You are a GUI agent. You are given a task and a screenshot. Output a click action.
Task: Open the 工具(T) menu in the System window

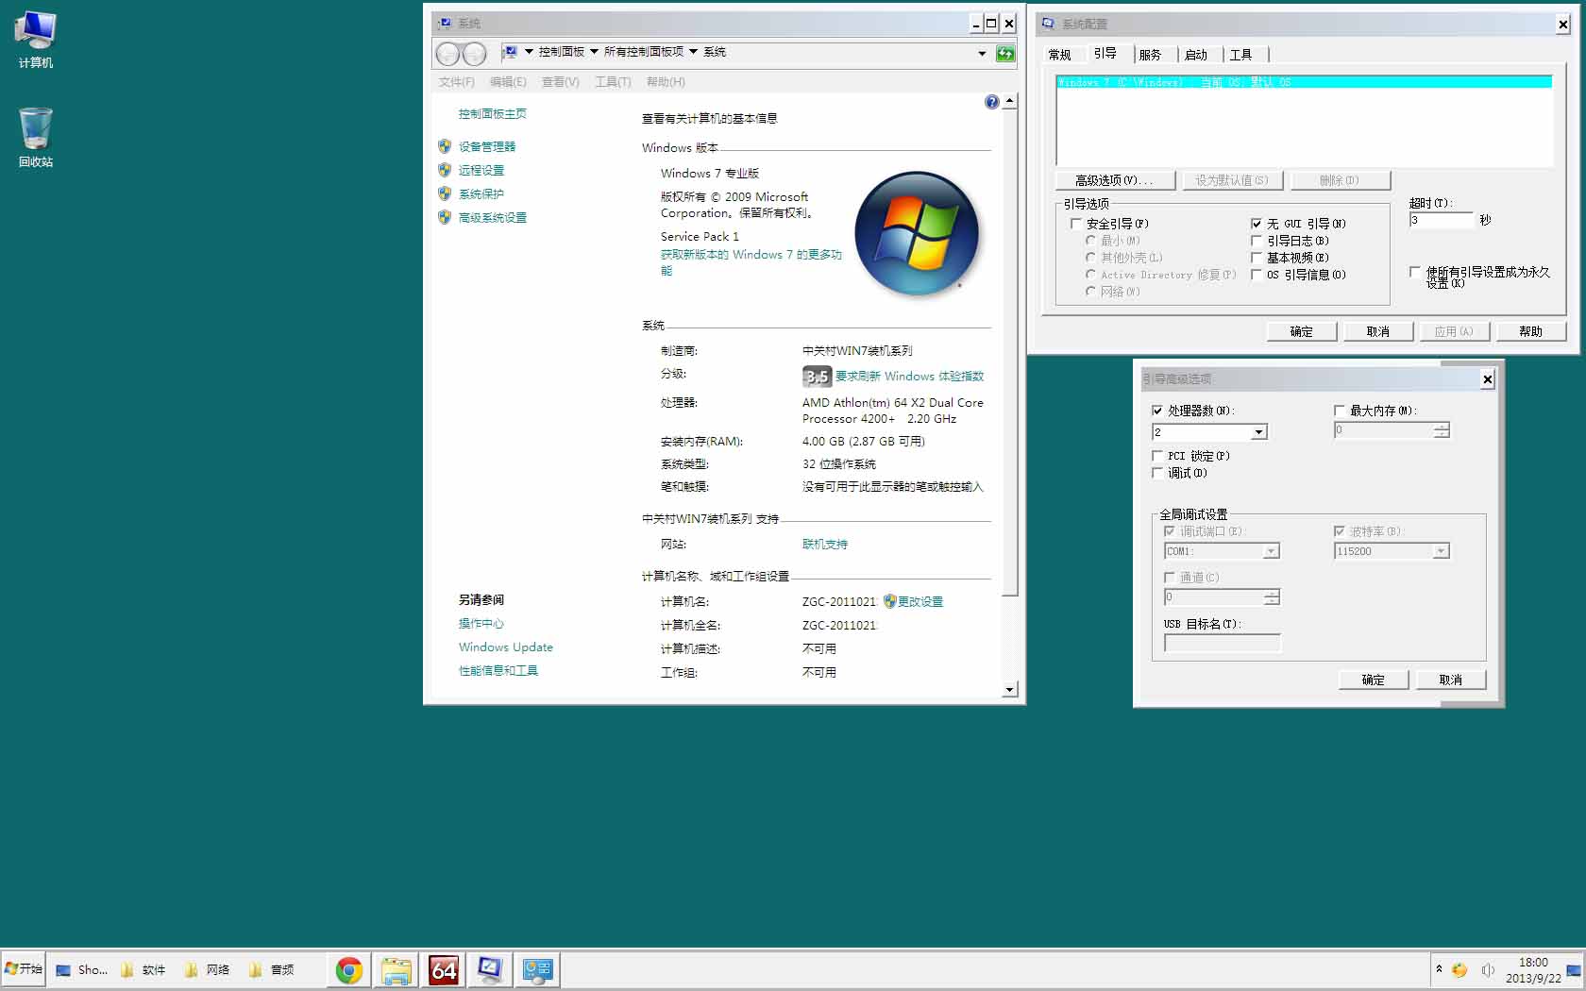click(x=613, y=82)
